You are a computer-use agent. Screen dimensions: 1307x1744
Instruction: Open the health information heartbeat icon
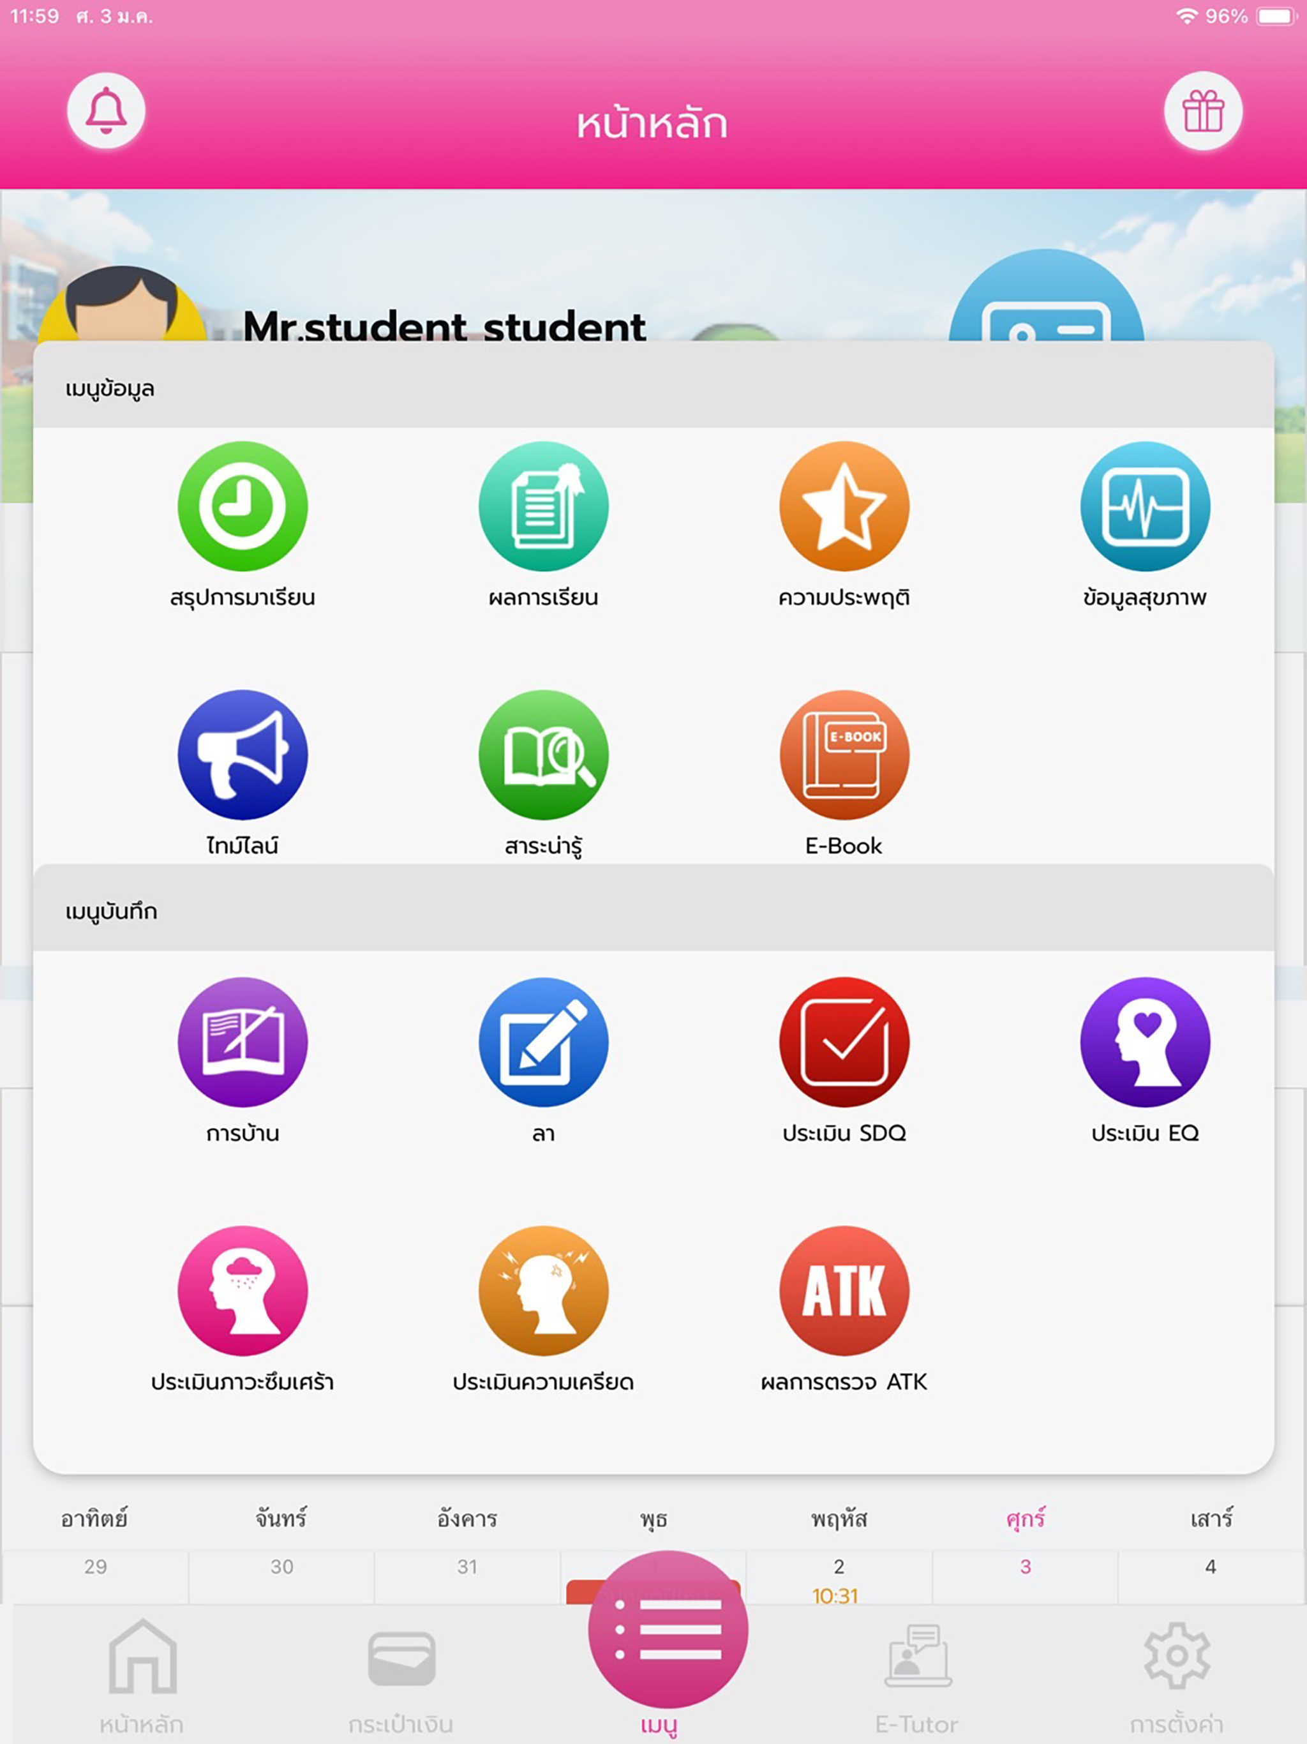(x=1145, y=506)
